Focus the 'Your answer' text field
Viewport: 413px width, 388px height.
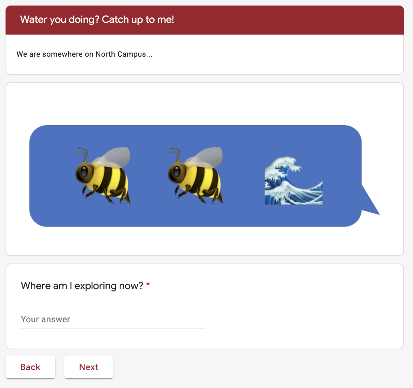pos(113,320)
